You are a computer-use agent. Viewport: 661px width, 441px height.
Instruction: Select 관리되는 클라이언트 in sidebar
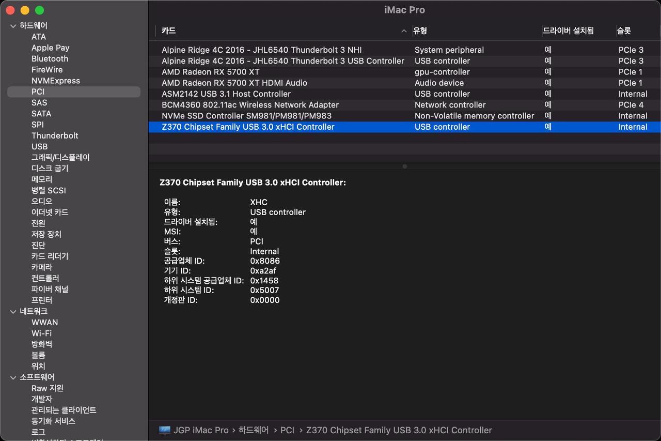pos(64,410)
